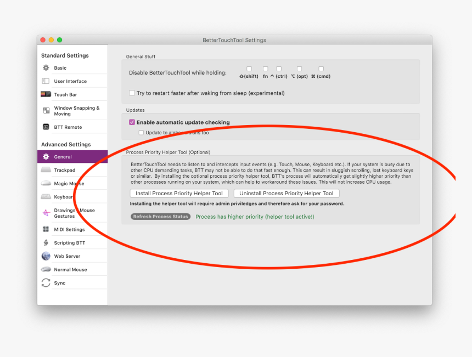
Task: Click the Scripting BTT icon
Action: (x=46, y=242)
